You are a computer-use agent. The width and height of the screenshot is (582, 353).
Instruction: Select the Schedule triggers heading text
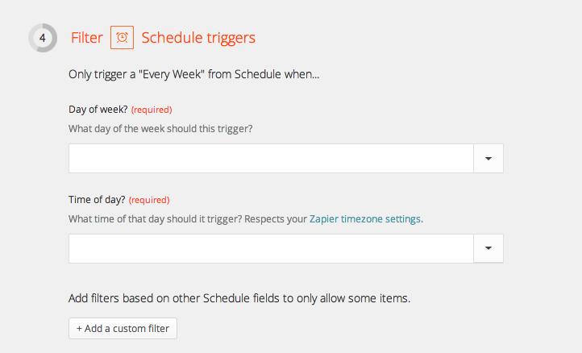coord(198,38)
